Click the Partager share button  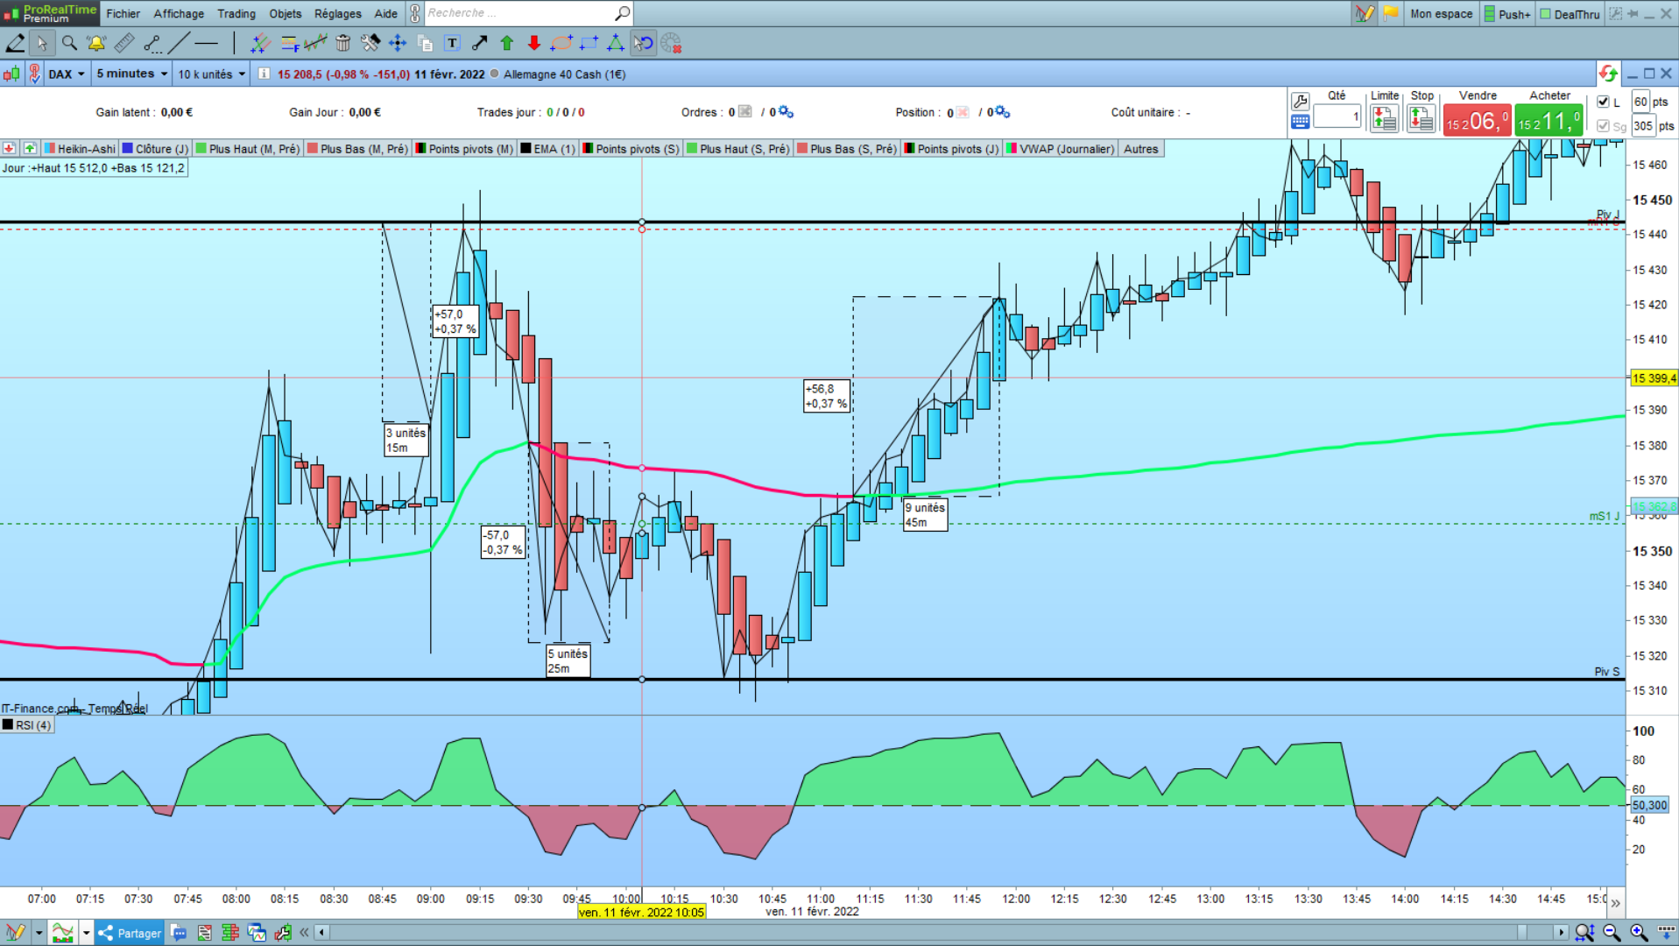pos(130,933)
